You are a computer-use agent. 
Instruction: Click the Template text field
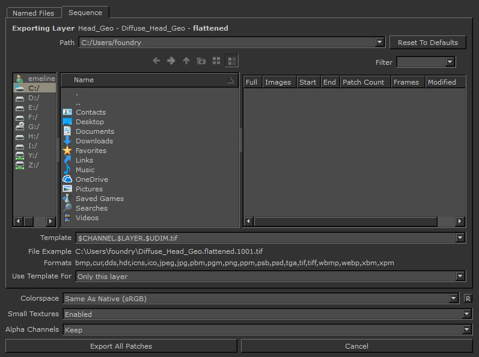(x=264, y=238)
